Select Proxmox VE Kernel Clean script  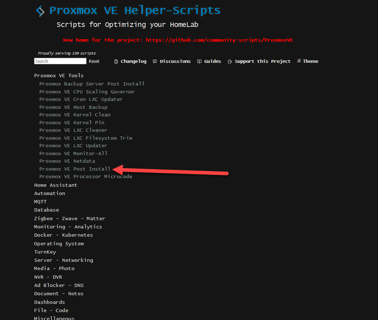(x=75, y=115)
